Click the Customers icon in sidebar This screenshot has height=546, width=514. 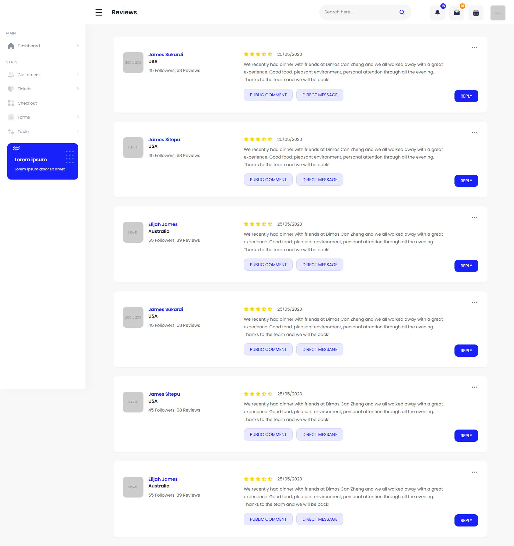tap(11, 74)
